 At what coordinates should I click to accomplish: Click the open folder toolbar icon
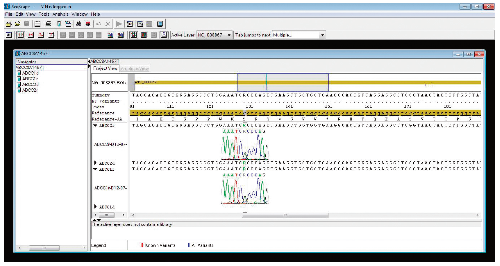coord(18,24)
